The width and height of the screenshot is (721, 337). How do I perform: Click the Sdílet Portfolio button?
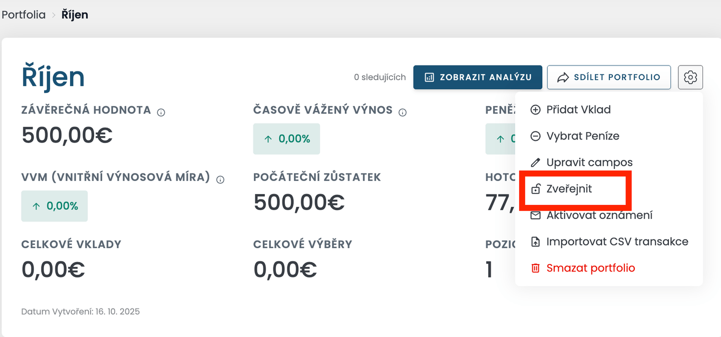609,77
